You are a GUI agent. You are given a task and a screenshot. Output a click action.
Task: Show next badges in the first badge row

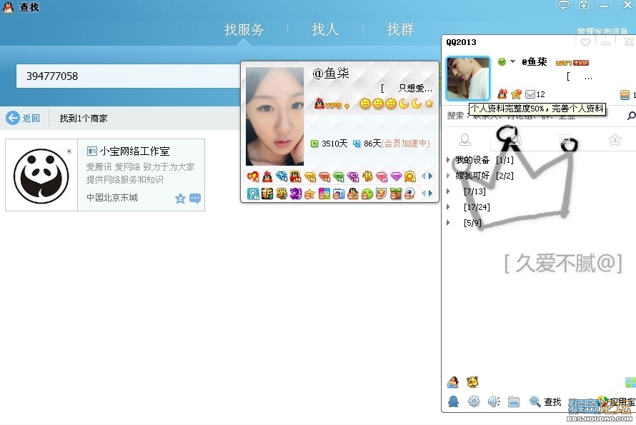[x=431, y=176]
